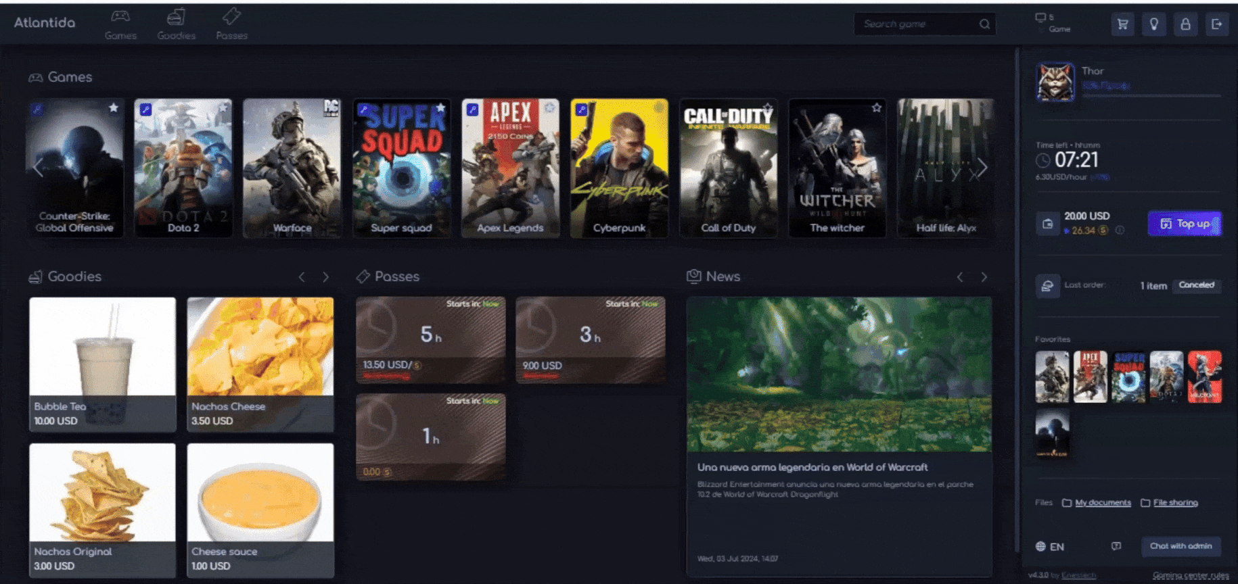The height and width of the screenshot is (584, 1238).
Task: Toggle favorite star on Apex Legends card
Action: 550,107
